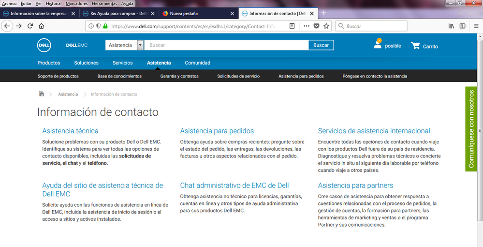Open the Historial menu
Screen dimensions: 483x247
[54, 3]
